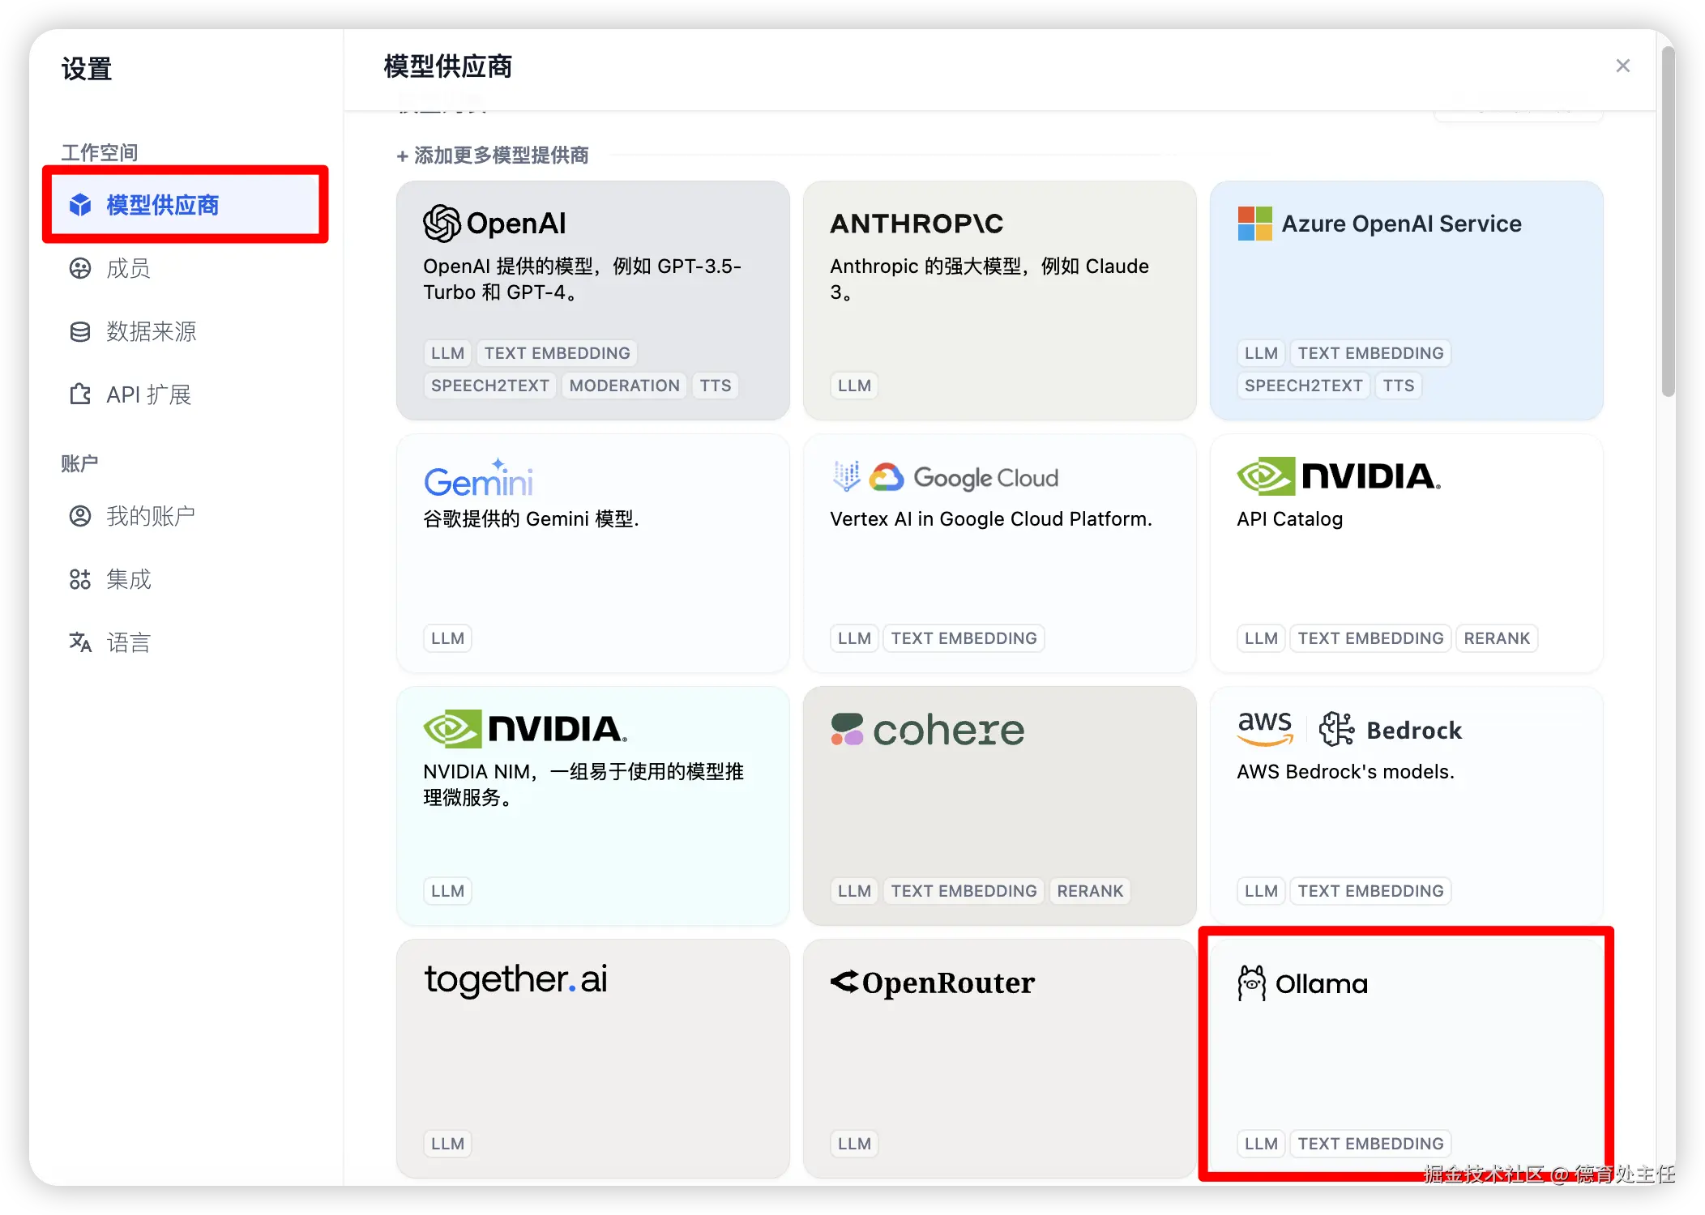Click the 数据来源 database icon

[80, 331]
